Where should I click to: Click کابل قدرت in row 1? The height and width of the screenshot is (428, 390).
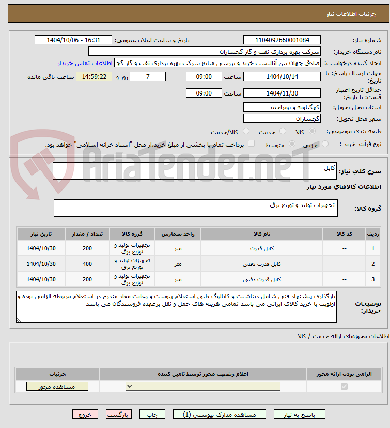coord(262,249)
